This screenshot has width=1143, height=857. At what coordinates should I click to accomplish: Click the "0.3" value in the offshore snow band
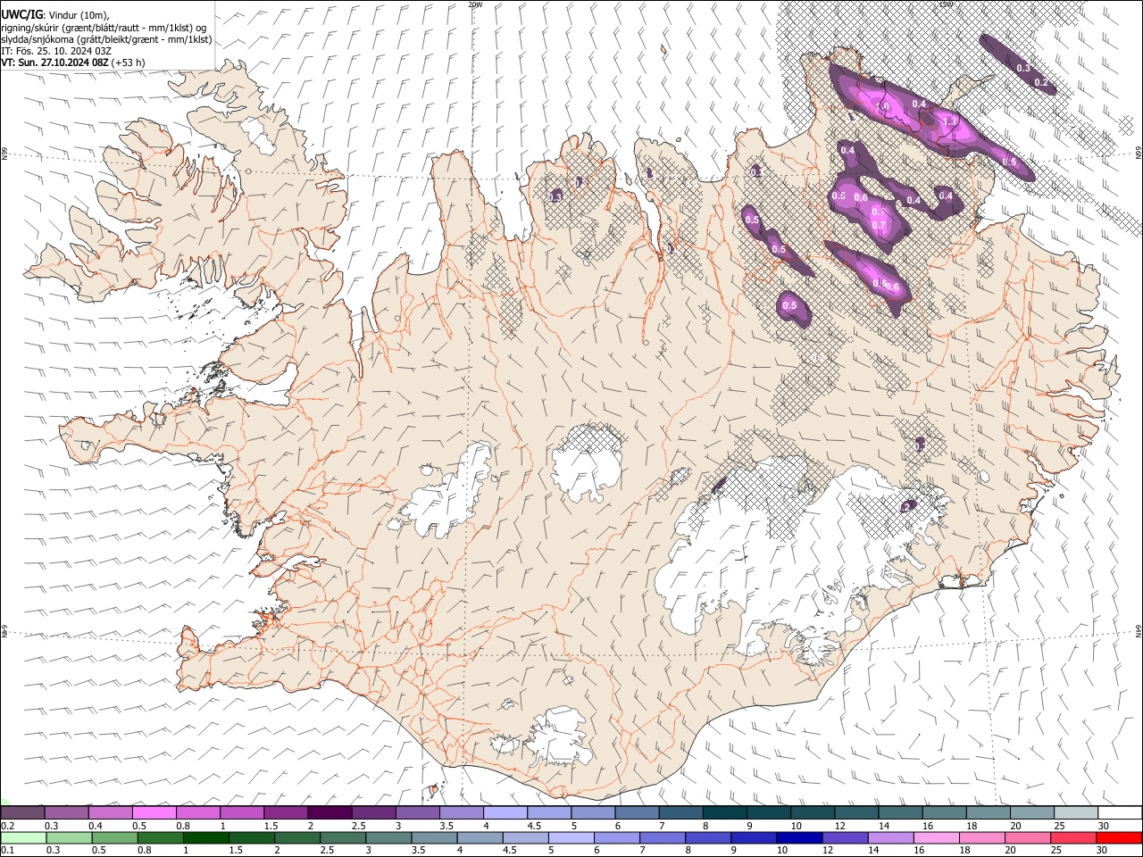tap(1023, 68)
